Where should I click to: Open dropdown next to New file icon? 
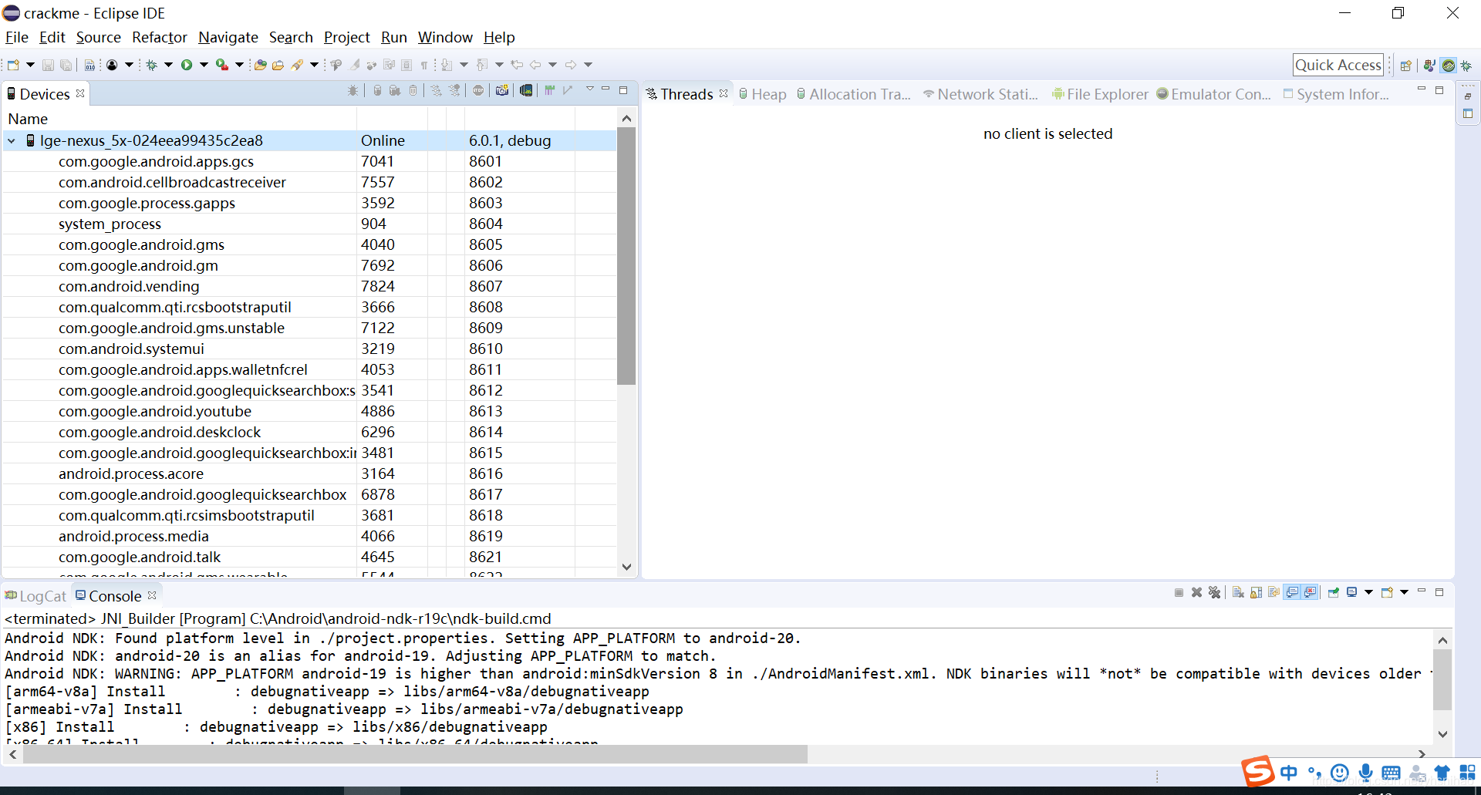pyautogui.click(x=30, y=65)
